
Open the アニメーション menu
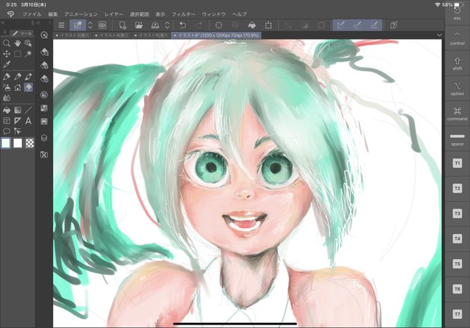coord(81,14)
